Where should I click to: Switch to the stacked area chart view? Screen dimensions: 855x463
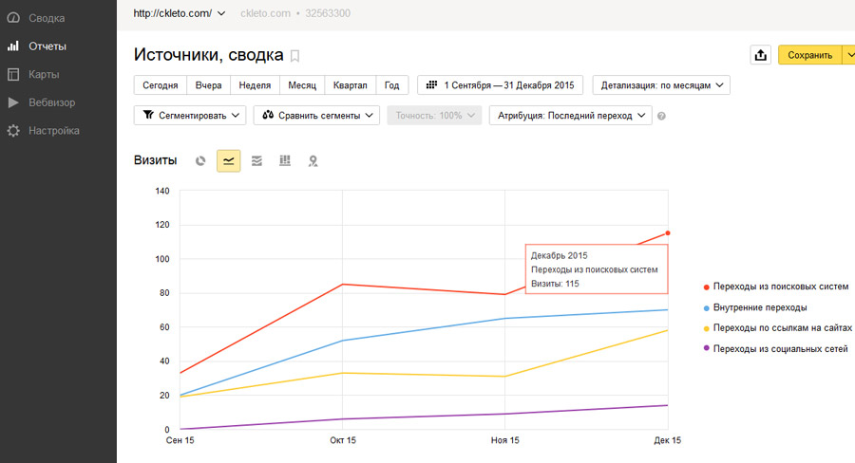tap(256, 161)
